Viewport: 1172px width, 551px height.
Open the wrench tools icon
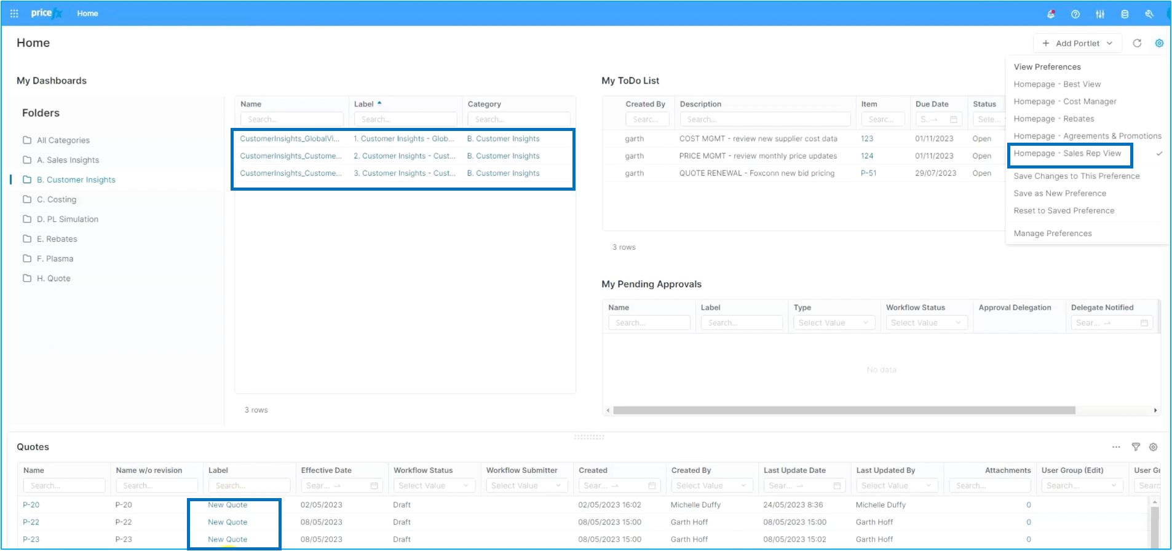click(x=1149, y=14)
